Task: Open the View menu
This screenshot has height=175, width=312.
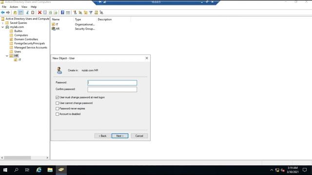Action: point(24,7)
